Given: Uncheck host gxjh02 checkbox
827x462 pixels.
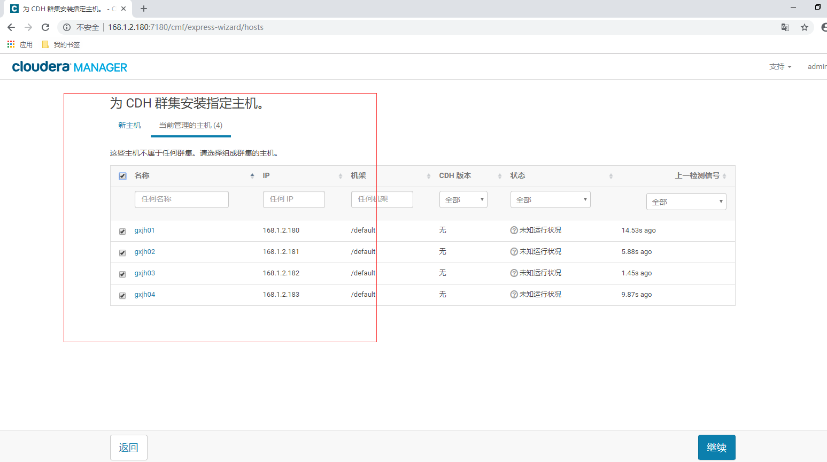Looking at the screenshot, I should (x=122, y=252).
